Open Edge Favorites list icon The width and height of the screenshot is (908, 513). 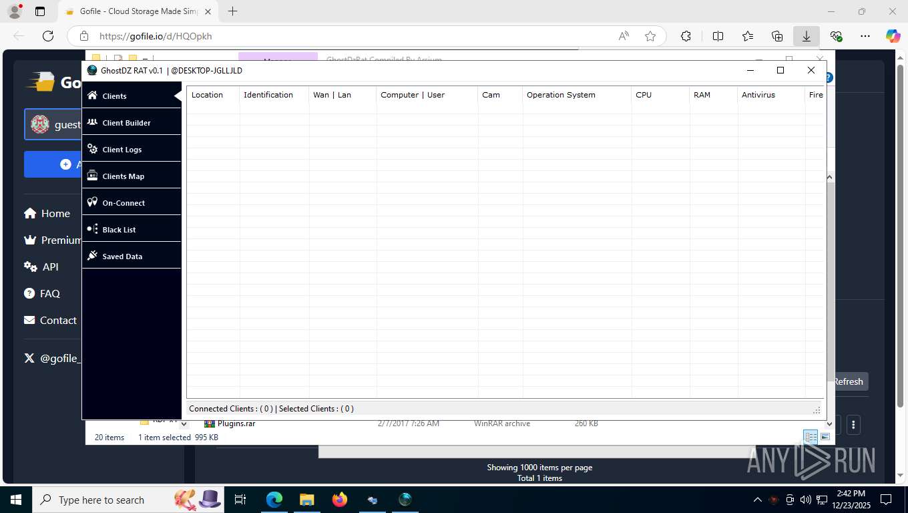(x=747, y=36)
